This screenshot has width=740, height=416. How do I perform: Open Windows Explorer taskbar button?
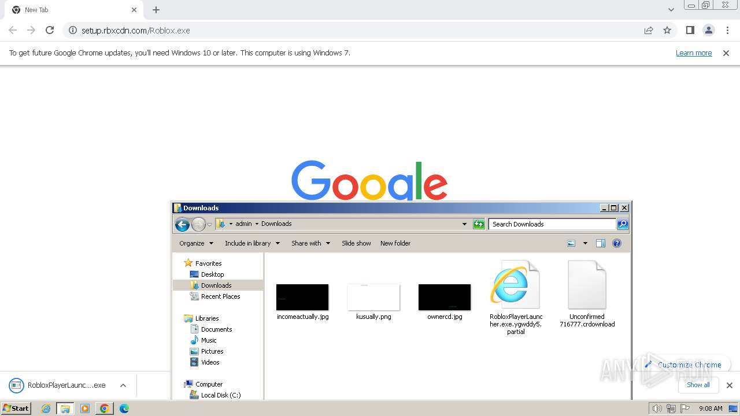tap(65, 408)
